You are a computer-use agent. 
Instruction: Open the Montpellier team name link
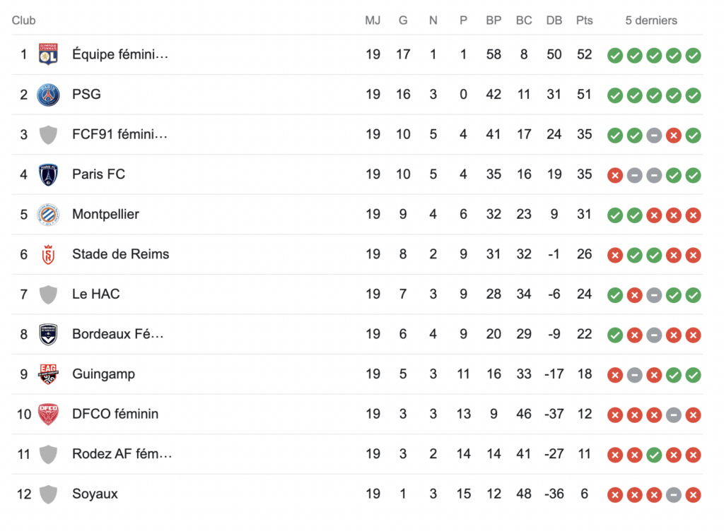106,215
